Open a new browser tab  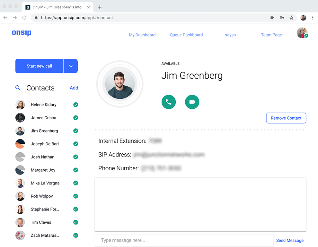click(x=100, y=7)
